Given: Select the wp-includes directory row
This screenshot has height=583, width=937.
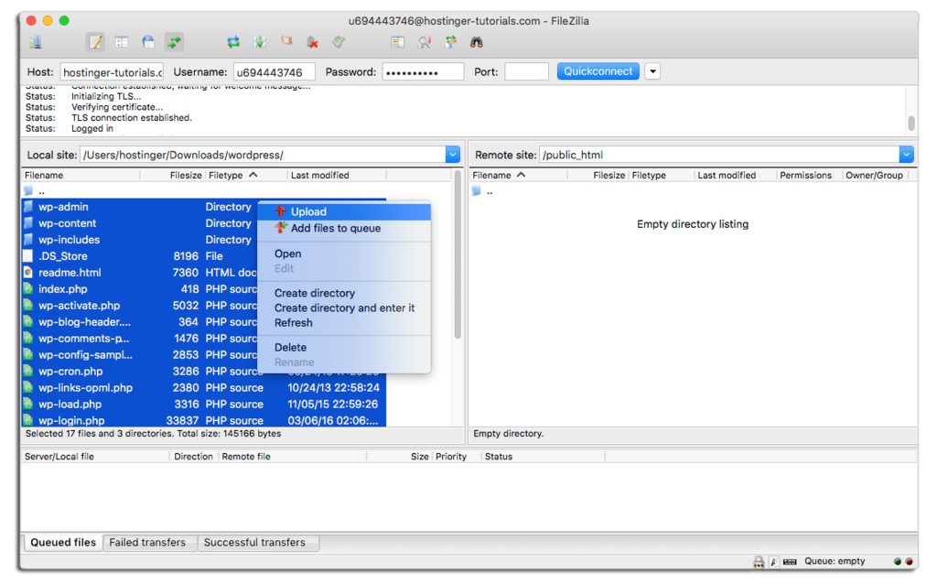Looking at the screenshot, I should point(204,240).
